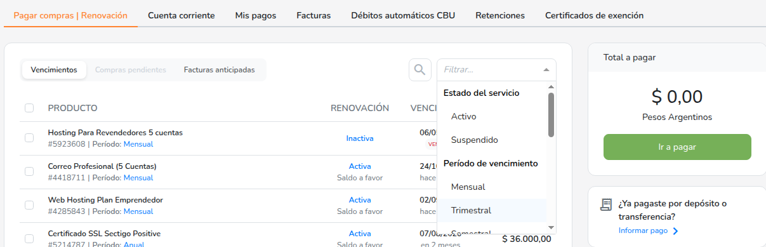Click the Período de vencimiento group heading

click(491, 163)
